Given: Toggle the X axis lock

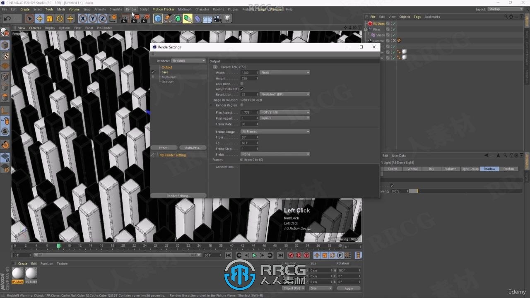Looking at the screenshot, I should (82, 19).
